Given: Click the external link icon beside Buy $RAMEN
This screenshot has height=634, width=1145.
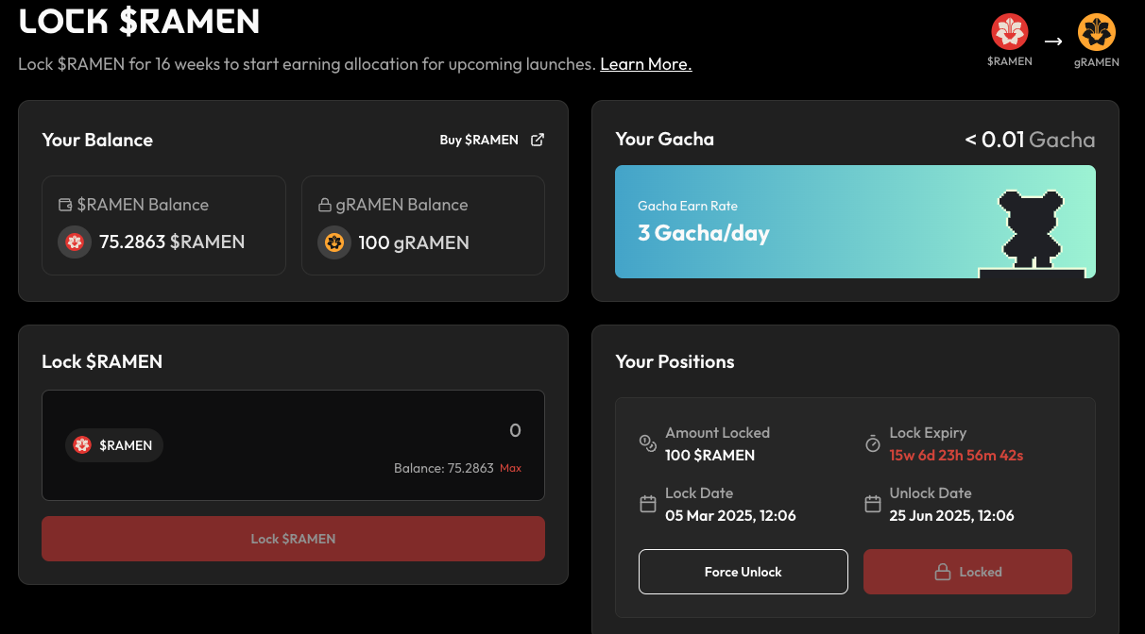Looking at the screenshot, I should pos(538,140).
